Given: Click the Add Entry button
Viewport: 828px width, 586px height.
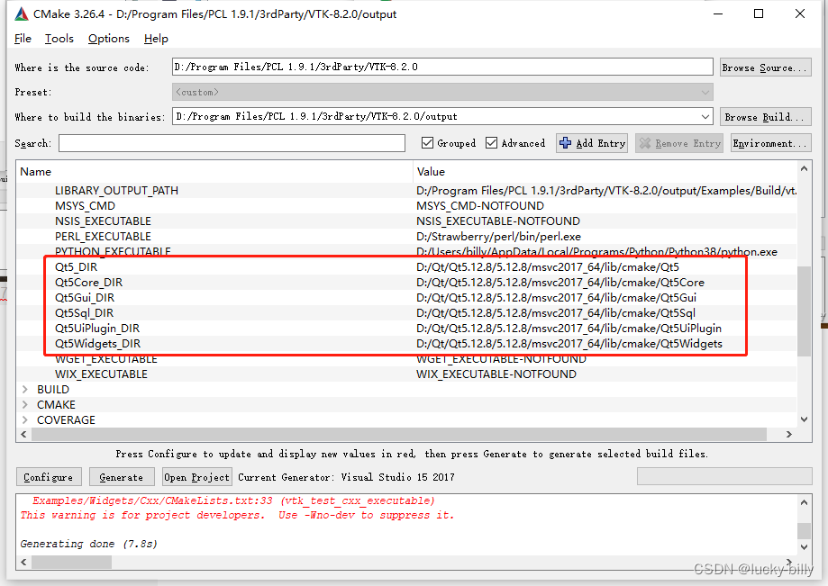Looking at the screenshot, I should pos(592,143).
